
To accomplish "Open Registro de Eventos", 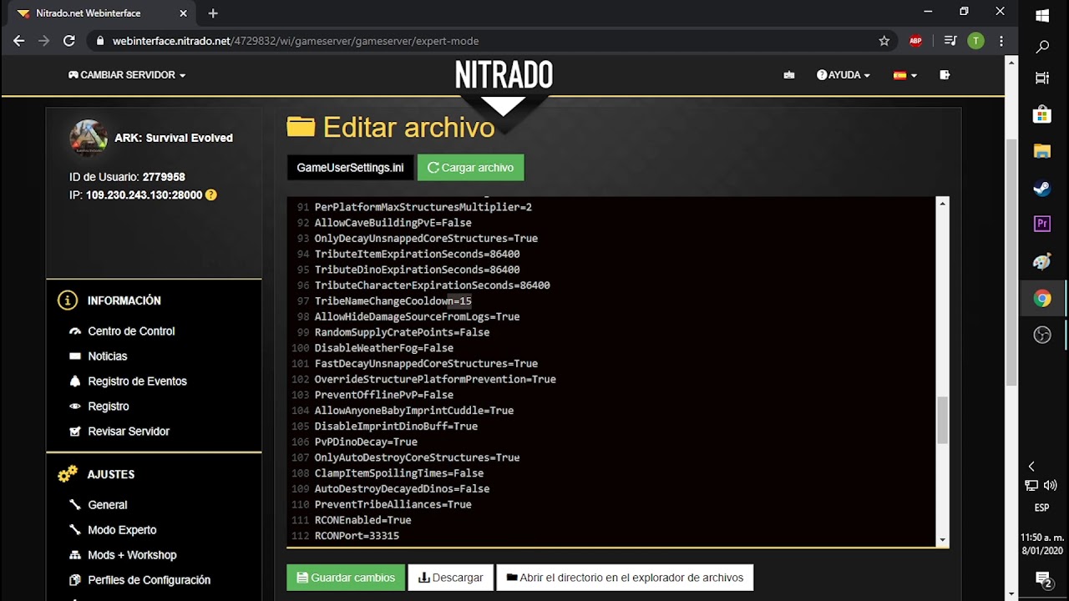I will click(x=137, y=381).
